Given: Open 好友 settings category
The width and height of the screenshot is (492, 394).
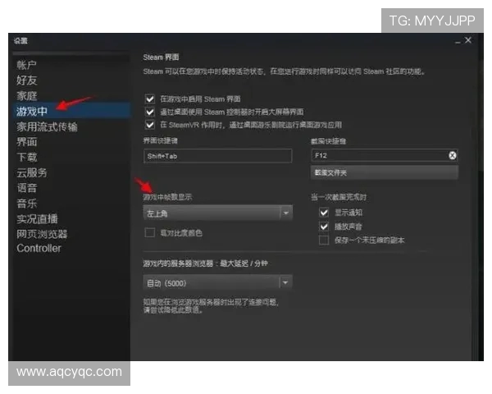Looking at the screenshot, I should 27,80.
